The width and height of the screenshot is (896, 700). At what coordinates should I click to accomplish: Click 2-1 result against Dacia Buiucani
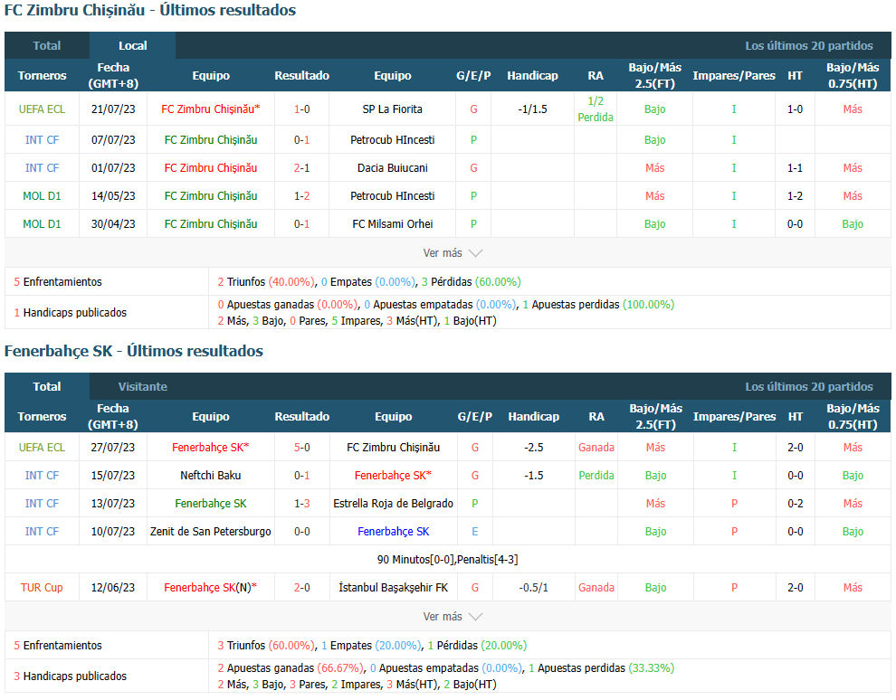(x=301, y=168)
